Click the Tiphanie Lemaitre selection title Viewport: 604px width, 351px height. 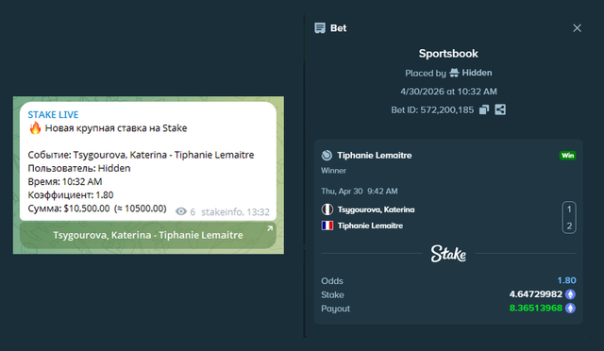point(375,156)
